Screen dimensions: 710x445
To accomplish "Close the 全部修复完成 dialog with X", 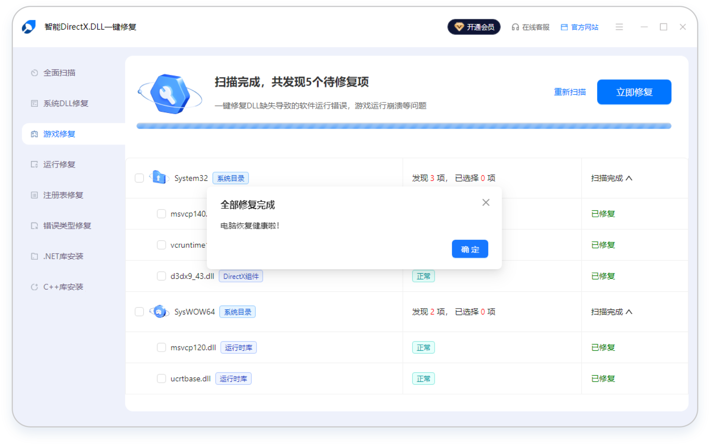I will (x=486, y=203).
